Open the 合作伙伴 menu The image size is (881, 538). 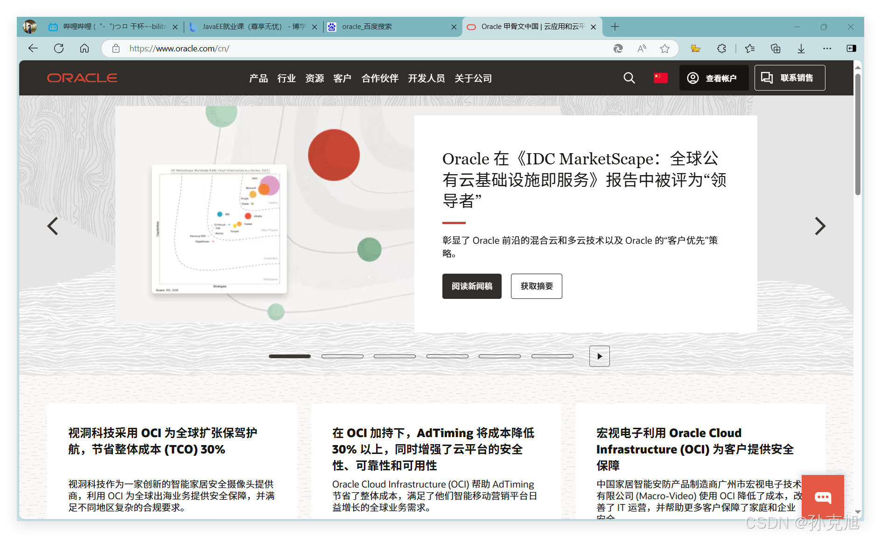(x=380, y=78)
